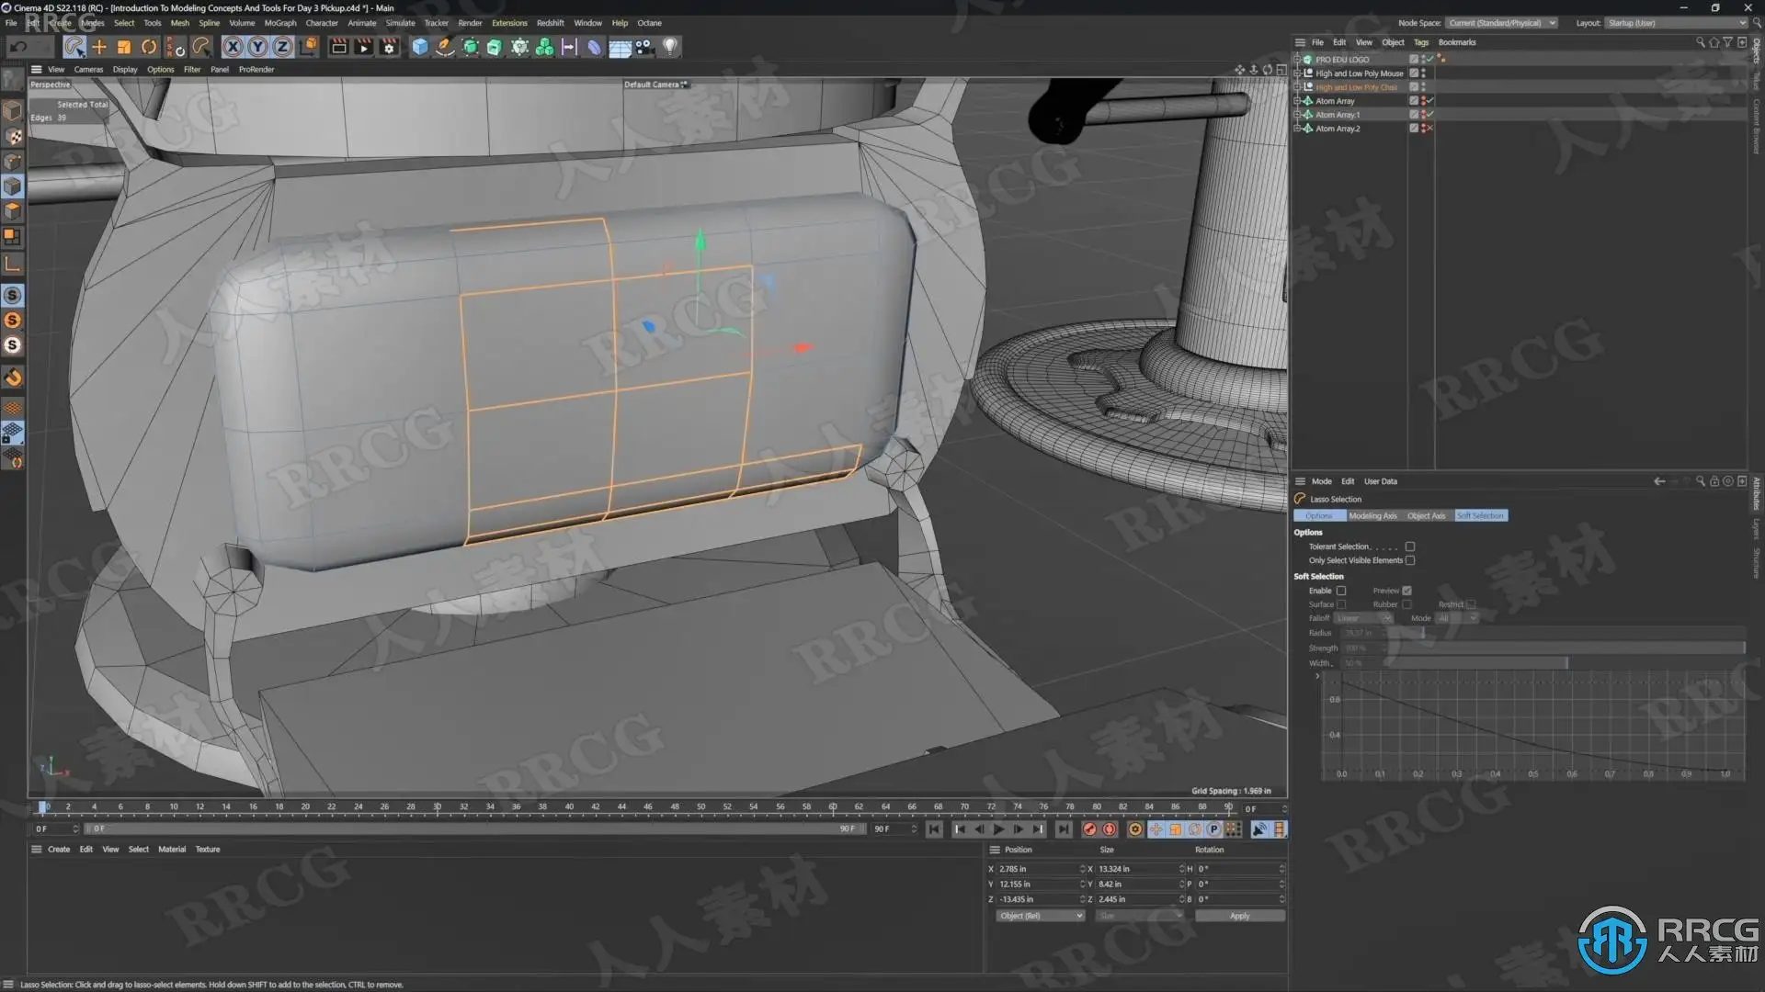
Task: Switch to the Modeling Axis tab
Action: [1372, 515]
